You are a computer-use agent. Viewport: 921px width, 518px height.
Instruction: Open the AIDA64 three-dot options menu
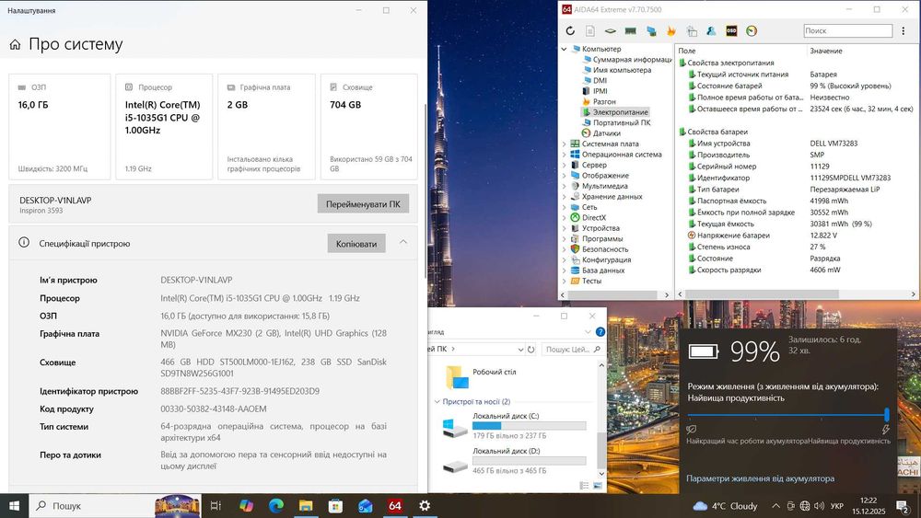tap(904, 31)
